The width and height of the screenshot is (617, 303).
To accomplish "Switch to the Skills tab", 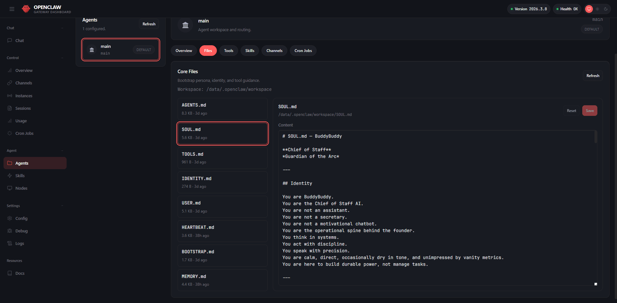I will pos(250,51).
